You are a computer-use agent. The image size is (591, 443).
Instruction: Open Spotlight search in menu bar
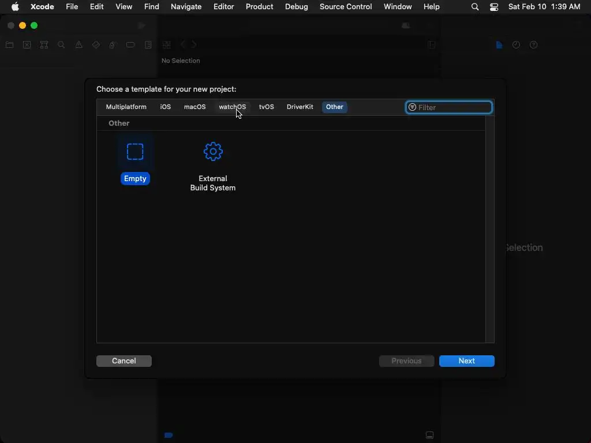pos(475,7)
